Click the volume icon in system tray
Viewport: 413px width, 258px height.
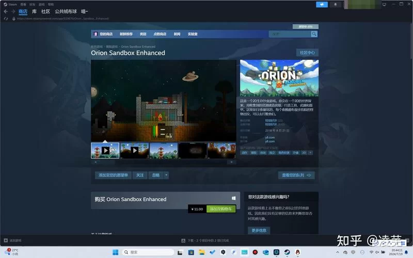[x=377, y=252]
